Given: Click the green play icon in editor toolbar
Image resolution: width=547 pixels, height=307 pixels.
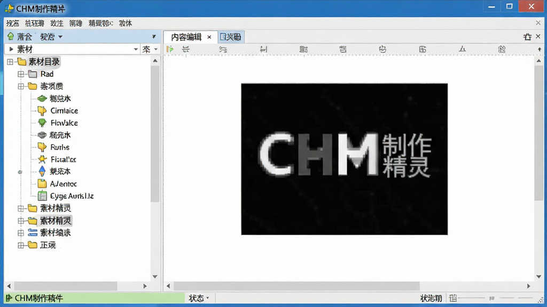Looking at the screenshot, I should click(x=170, y=49).
